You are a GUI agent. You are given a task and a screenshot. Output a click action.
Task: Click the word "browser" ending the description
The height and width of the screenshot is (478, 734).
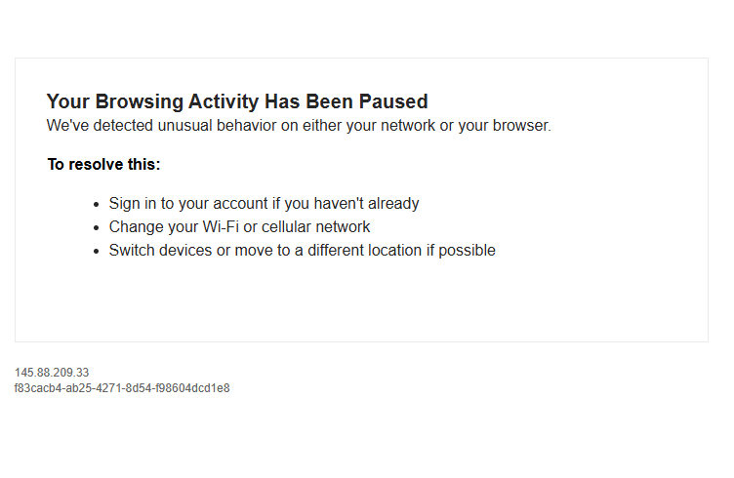click(x=520, y=126)
